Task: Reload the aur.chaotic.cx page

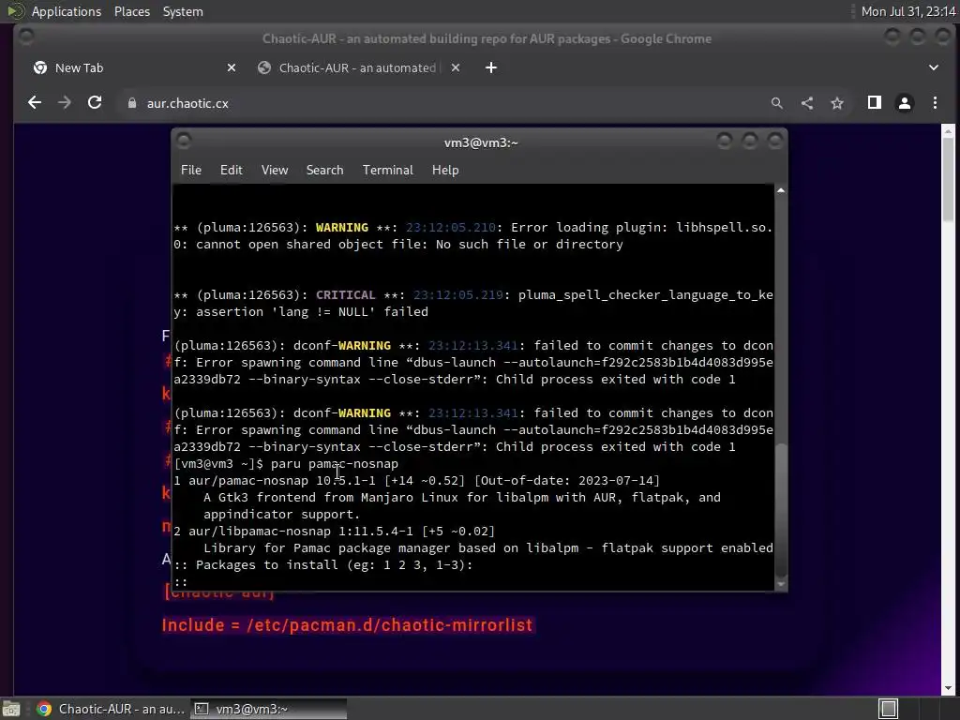Action: point(95,103)
